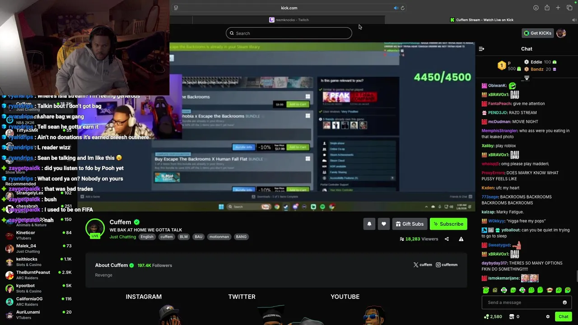Toggle notifications bell for Cuffem

click(x=369, y=224)
